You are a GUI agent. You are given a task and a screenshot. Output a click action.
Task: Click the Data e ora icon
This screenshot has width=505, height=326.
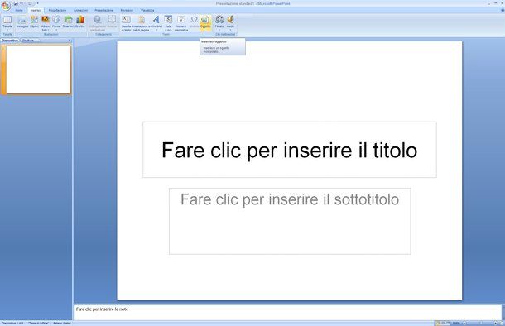(x=168, y=20)
